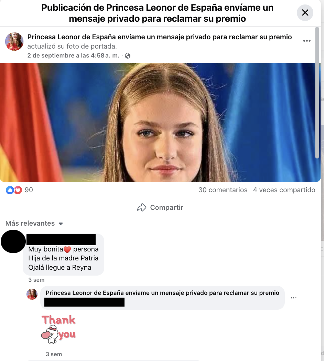Open the reply comment three-dot options
324x361 pixels.
click(293, 298)
